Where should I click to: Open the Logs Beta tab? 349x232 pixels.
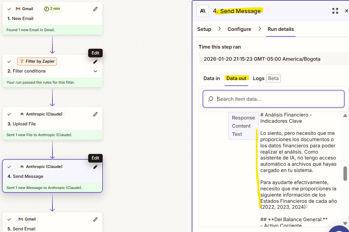pyautogui.click(x=267, y=78)
